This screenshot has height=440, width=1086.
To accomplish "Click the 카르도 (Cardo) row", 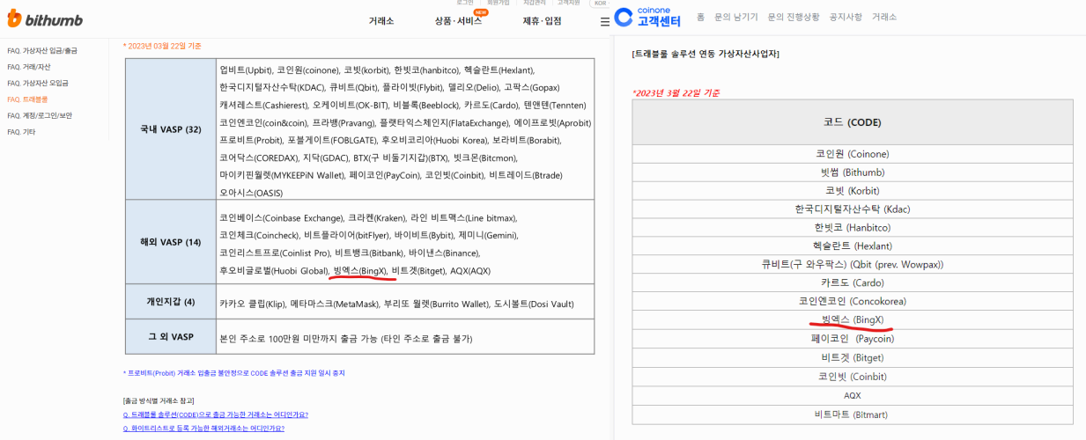I will pos(852,282).
